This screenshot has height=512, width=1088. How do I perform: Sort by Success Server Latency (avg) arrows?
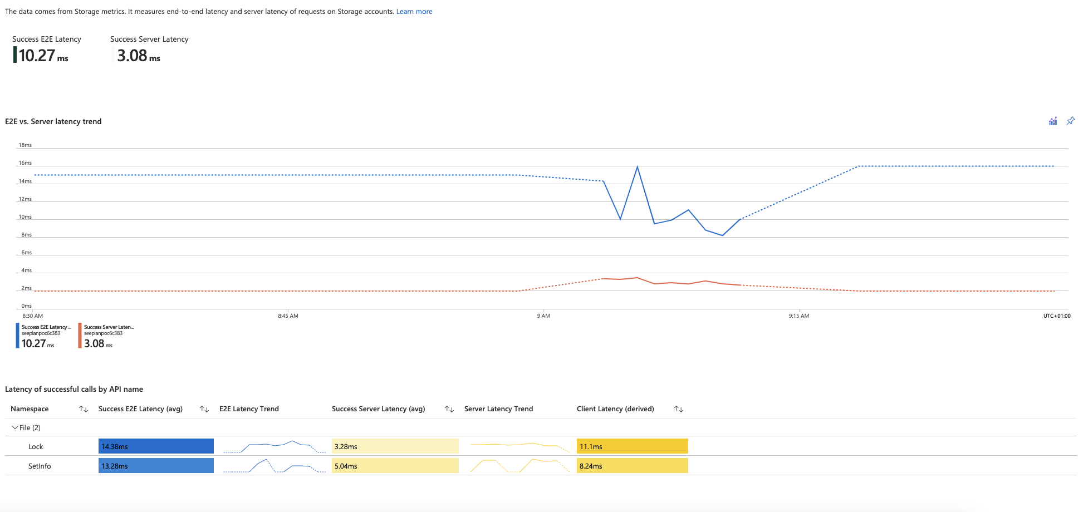[x=449, y=409]
